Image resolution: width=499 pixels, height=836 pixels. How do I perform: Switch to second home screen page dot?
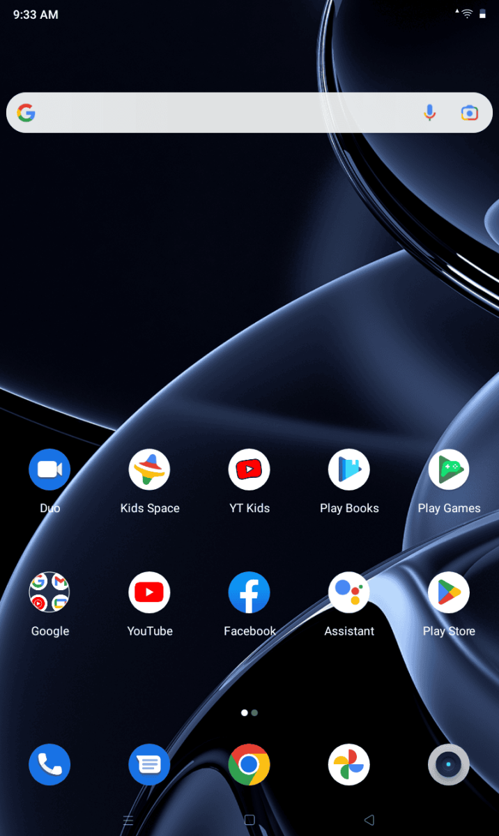coord(255,713)
